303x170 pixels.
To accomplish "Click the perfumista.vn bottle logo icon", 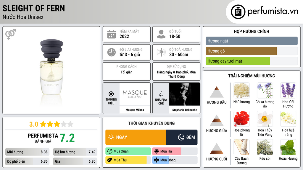I will click(x=238, y=12).
